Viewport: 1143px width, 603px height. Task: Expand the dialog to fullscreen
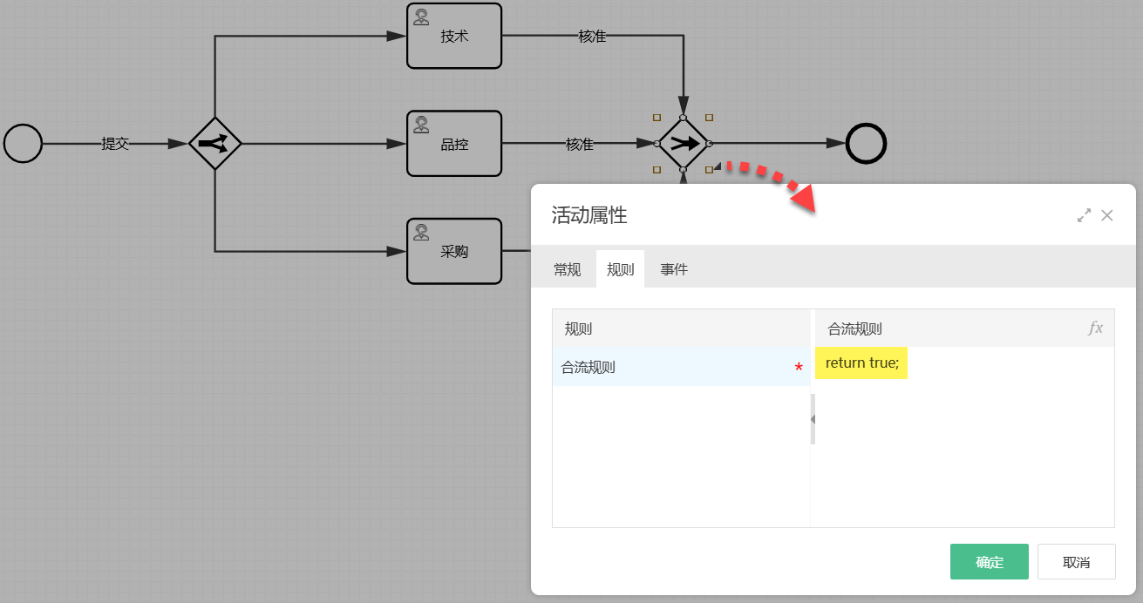[1084, 215]
